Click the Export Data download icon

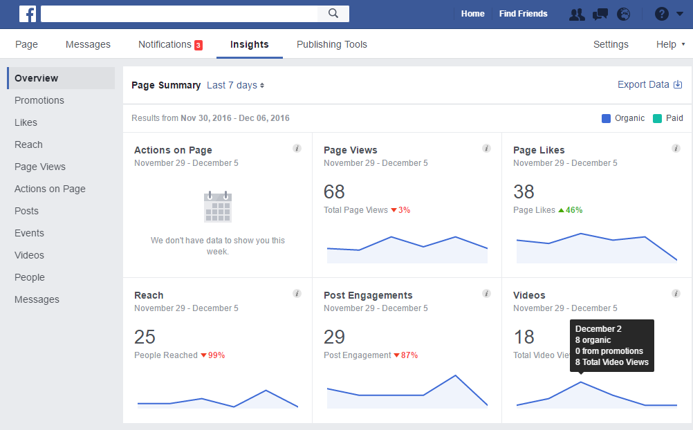coord(678,84)
